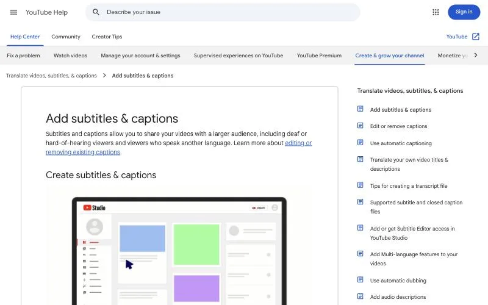Open the Google apps grid
The image size is (488, 305).
[x=436, y=12]
